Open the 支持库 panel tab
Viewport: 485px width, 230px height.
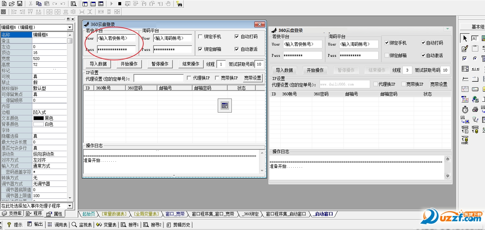pos(12,213)
